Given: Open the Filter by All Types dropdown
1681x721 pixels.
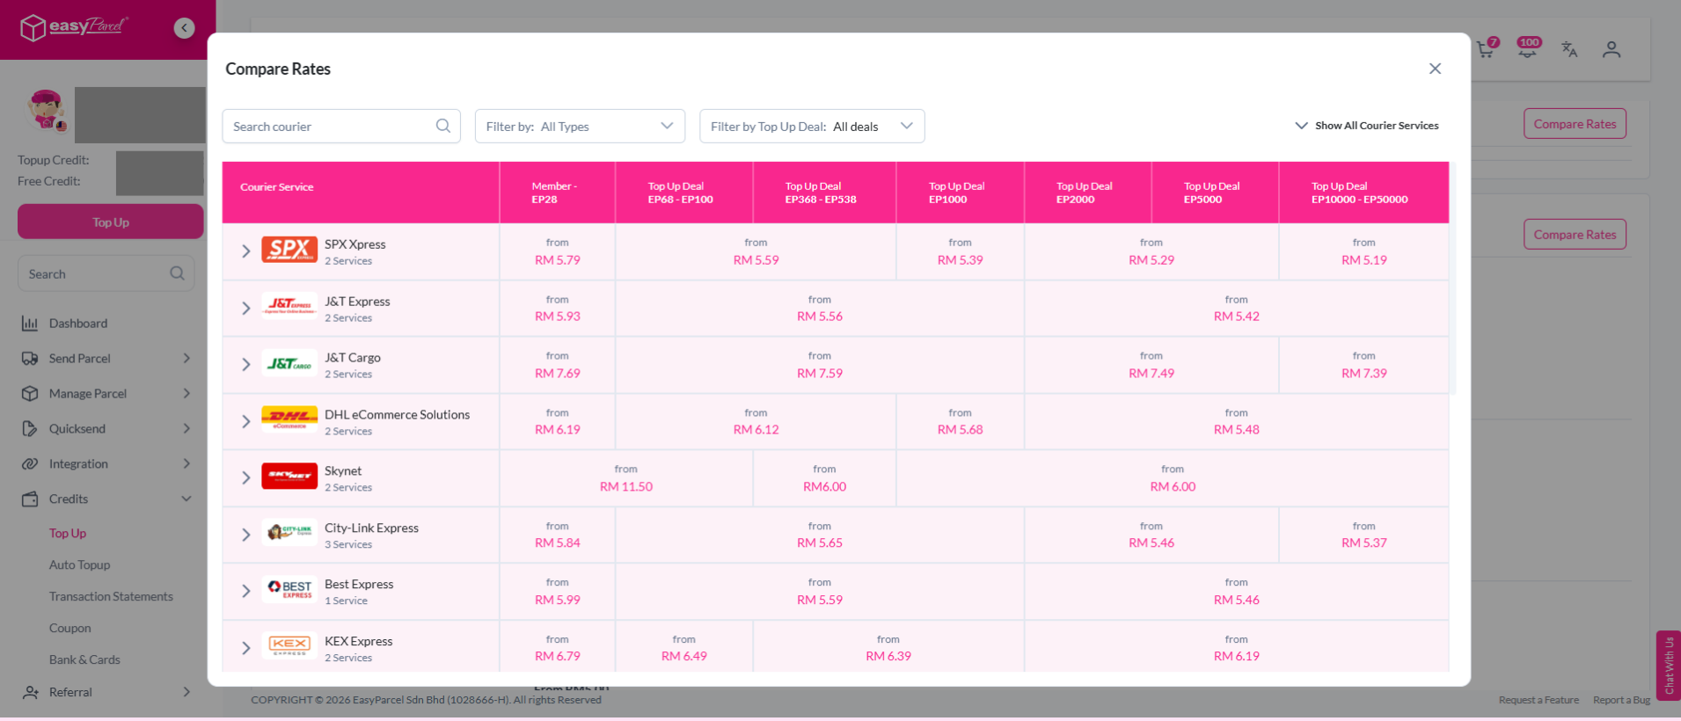Looking at the screenshot, I should tap(580, 126).
